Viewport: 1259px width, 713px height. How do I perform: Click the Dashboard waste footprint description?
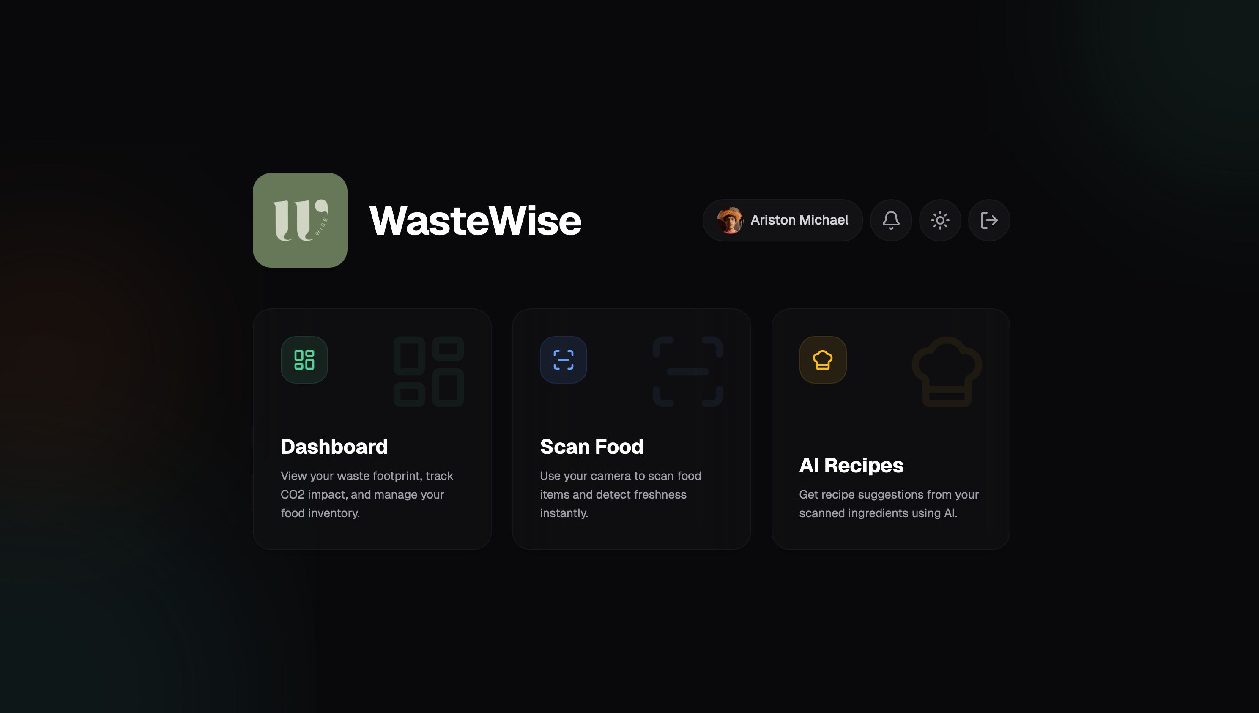[x=367, y=494]
